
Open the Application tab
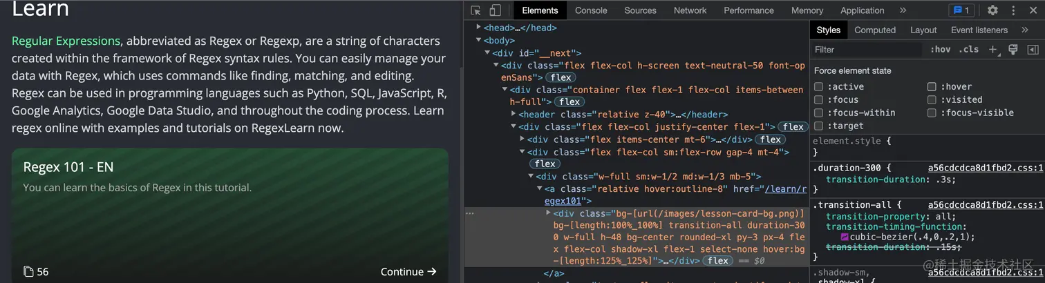tap(862, 10)
